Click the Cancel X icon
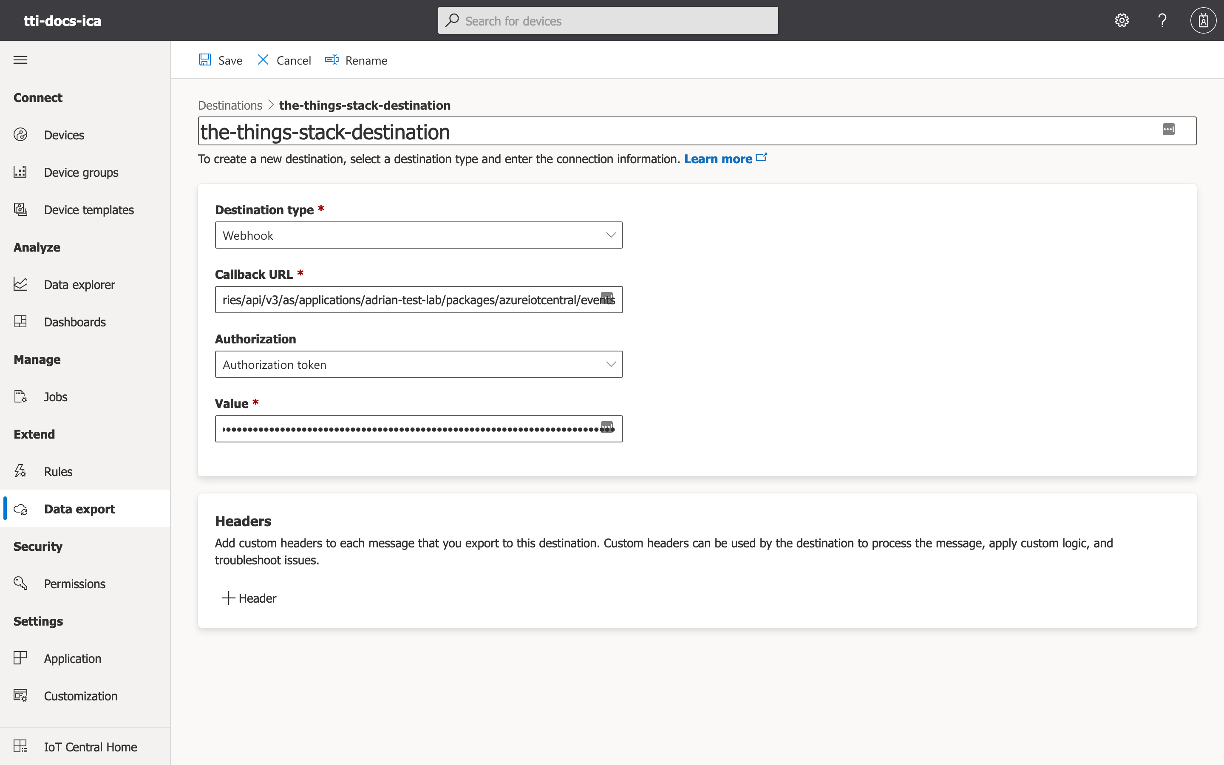1224x765 pixels. point(263,59)
